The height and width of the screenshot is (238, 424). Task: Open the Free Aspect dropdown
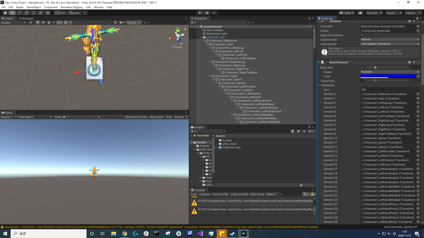coord(35,117)
